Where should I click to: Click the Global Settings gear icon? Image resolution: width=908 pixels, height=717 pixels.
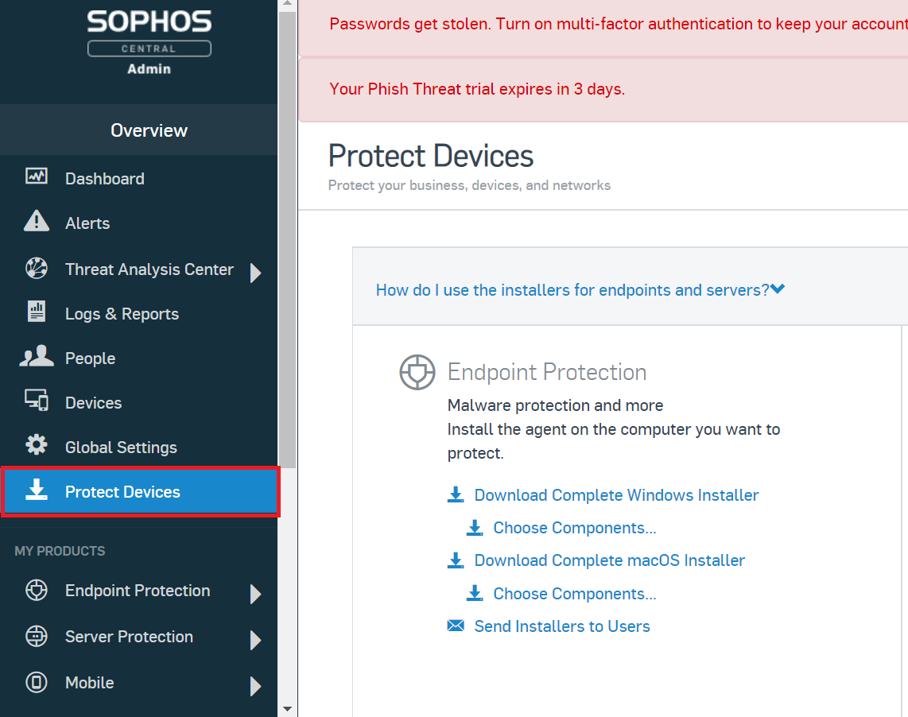pyautogui.click(x=37, y=446)
